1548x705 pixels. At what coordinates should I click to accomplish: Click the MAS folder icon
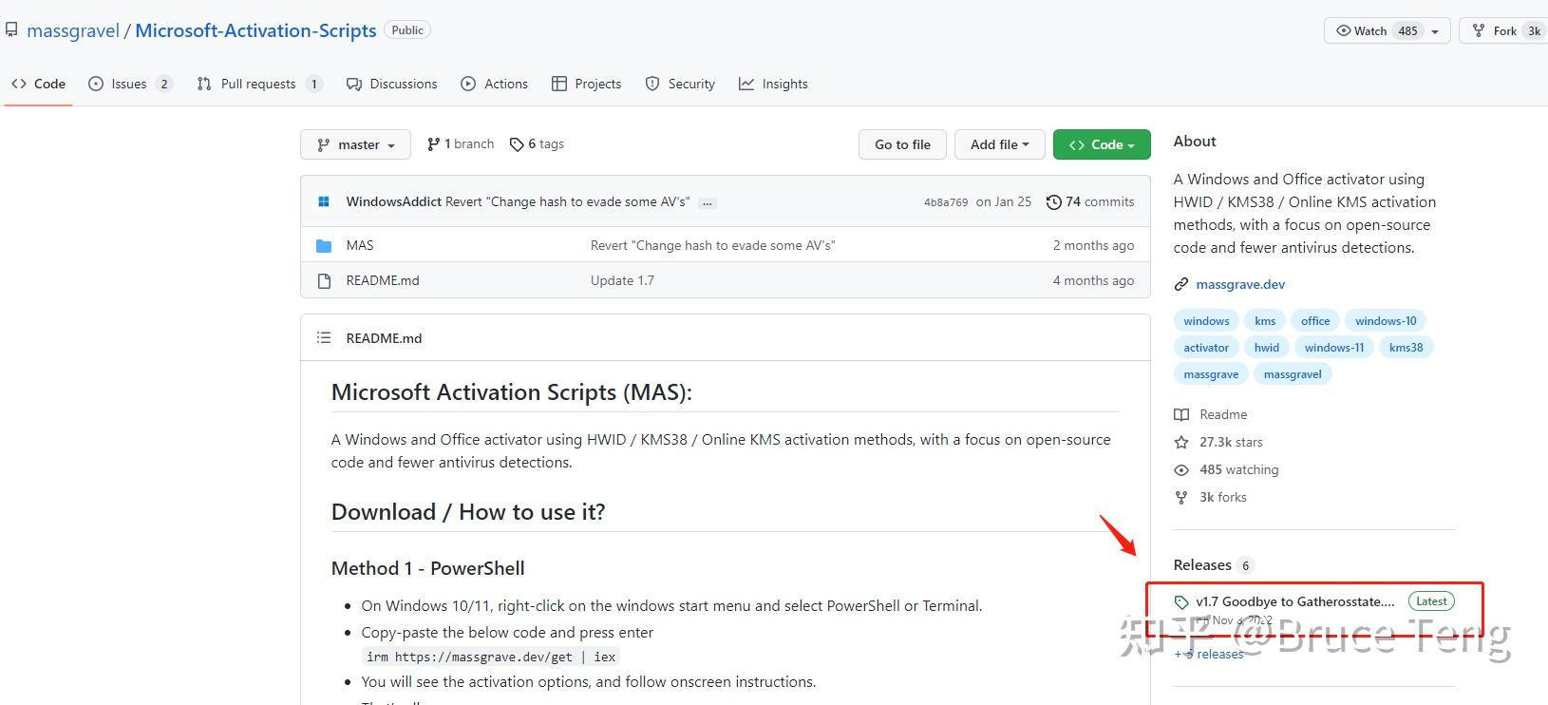pos(324,246)
